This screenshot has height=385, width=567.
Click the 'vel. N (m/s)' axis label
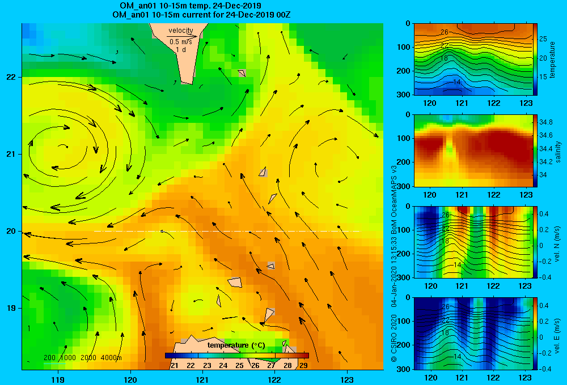(x=557, y=244)
